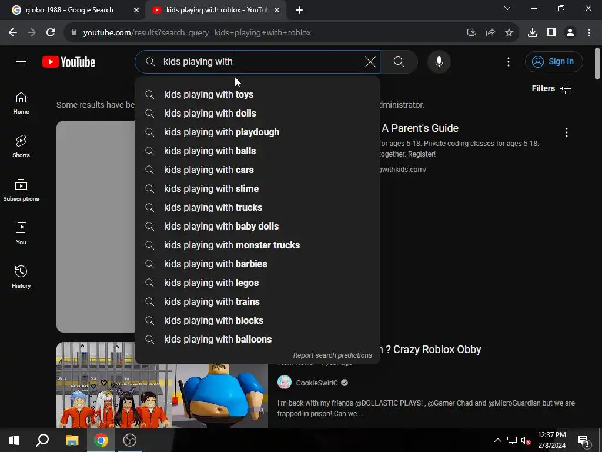Screen dimensions: 602x452
Task: Switch to Chrome on the taskbar
Action: [101, 440]
